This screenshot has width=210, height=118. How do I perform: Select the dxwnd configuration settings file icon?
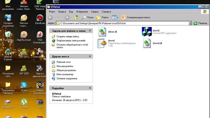[102, 43]
